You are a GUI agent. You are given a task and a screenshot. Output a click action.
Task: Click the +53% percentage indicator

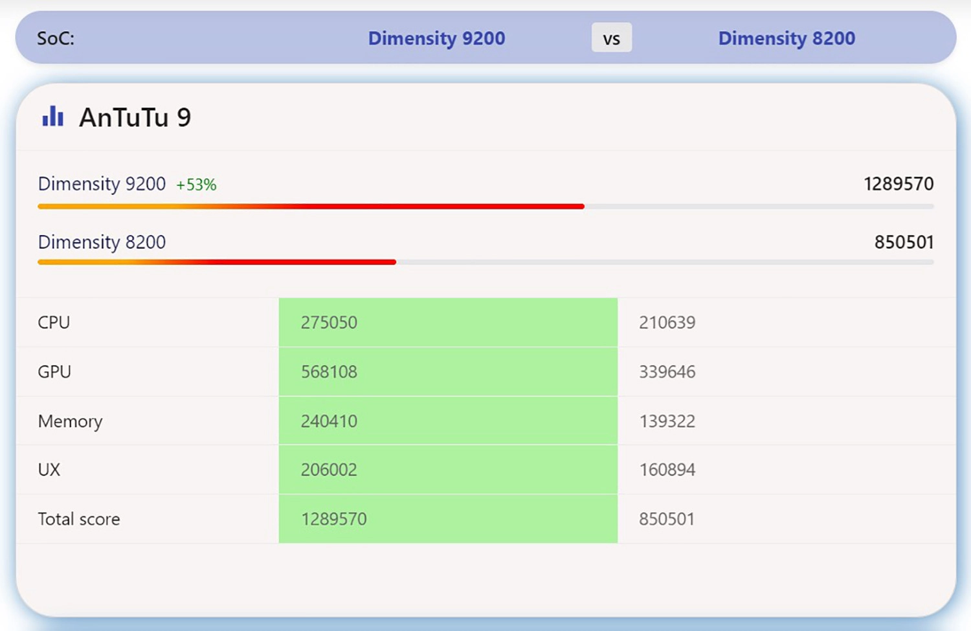pos(196,185)
